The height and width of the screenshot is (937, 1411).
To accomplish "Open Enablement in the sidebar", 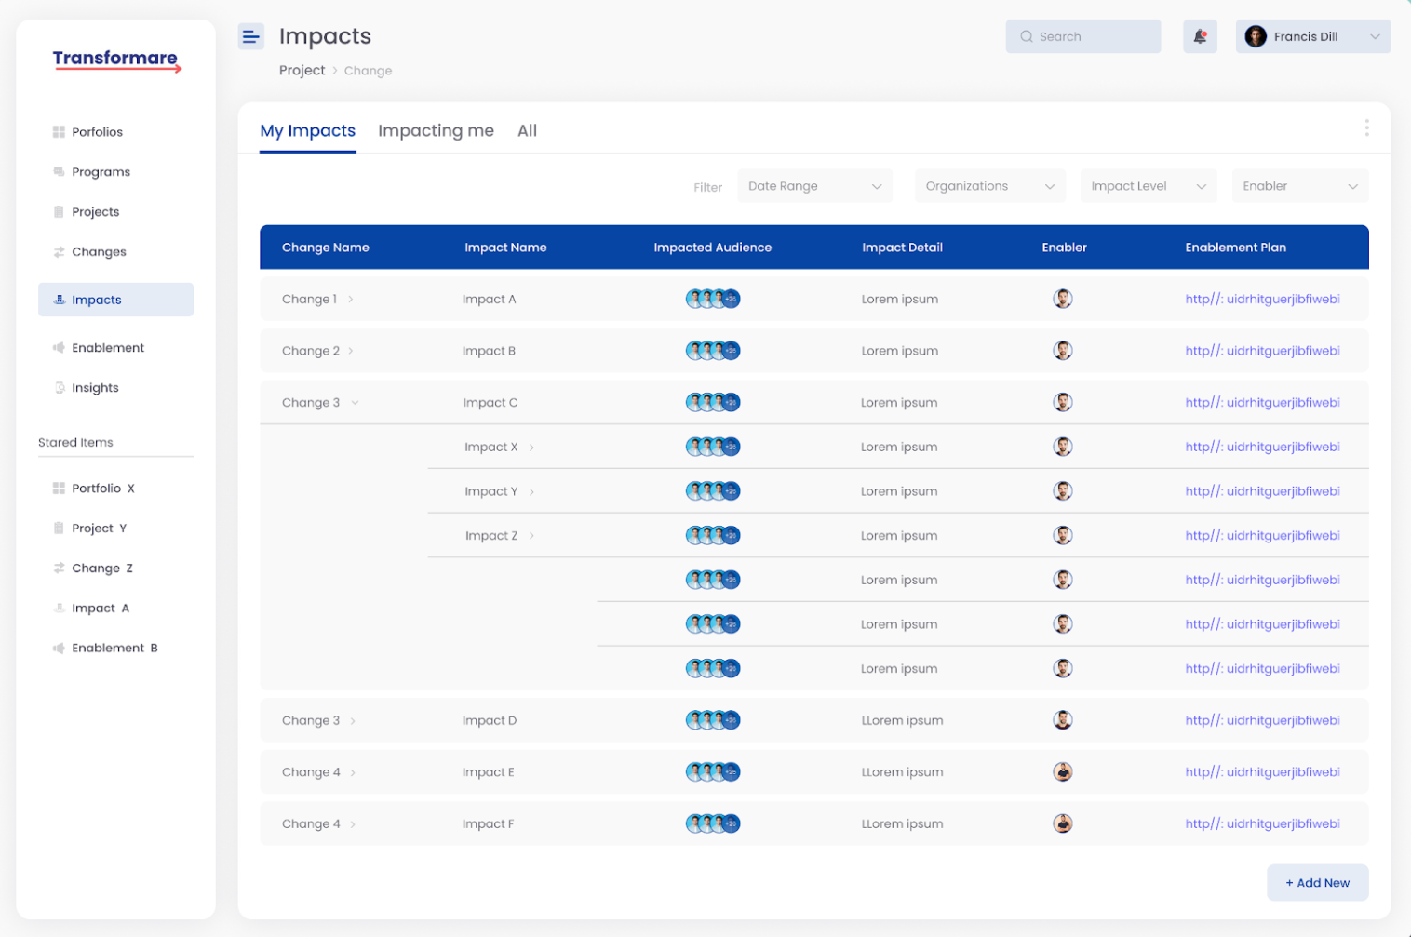I will (108, 348).
